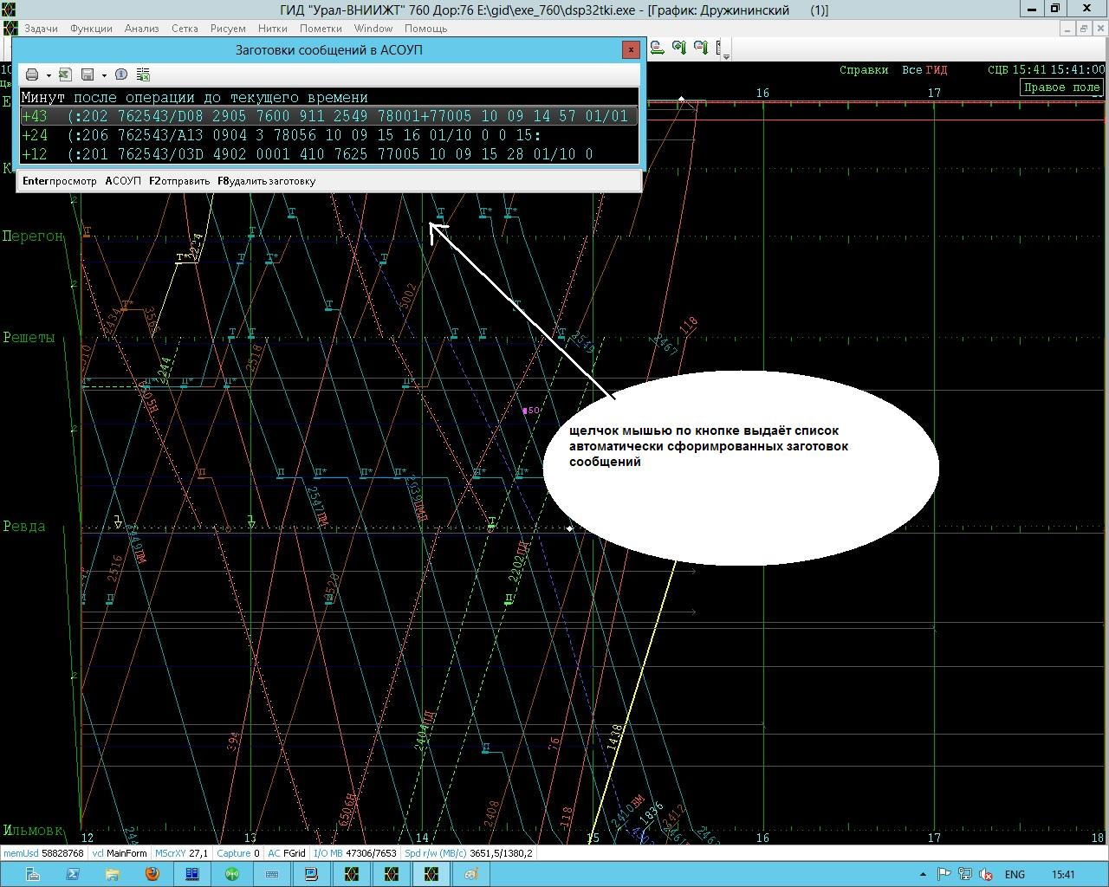Click the blue info icon in the dialog
This screenshot has height=887, width=1109.
(x=121, y=74)
